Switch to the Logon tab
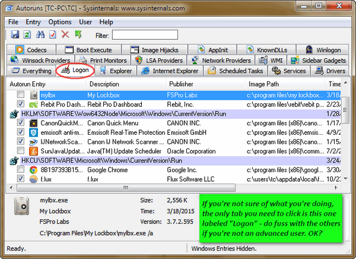Image resolution: width=356 pixels, height=259 pixels. click(75, 70)
